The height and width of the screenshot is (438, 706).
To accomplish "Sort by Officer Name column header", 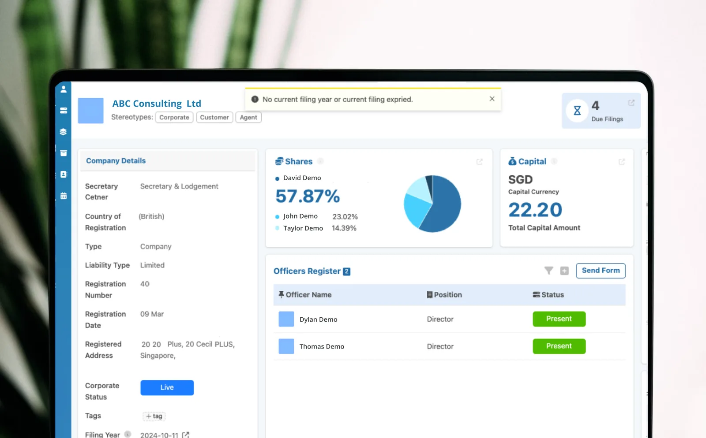I will pyautogui.click(x=305, y=295).
